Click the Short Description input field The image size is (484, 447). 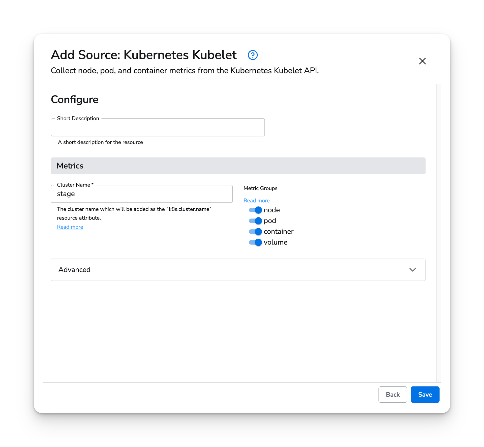click(x=158, y=127)
